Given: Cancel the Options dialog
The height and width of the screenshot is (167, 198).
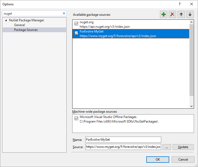Looking at the screenshot, I should (183, 160).
